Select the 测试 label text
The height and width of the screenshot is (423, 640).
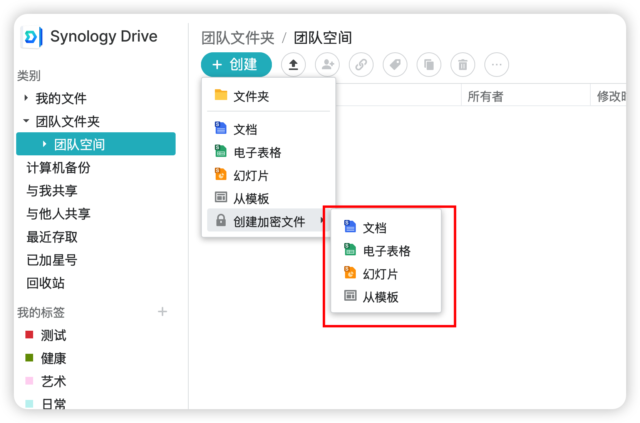[x=54, y=335]
